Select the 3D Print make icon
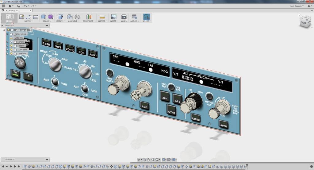 coord(124,17)
